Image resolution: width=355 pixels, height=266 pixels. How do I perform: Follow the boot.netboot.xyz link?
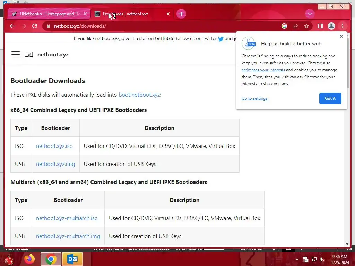click(x=139, y=95)
